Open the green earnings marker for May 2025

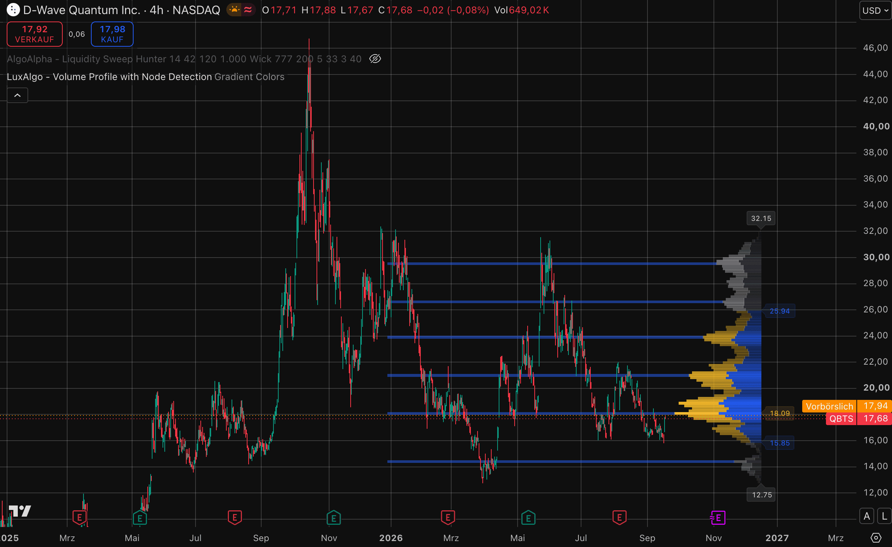click(x=140, y=518)
